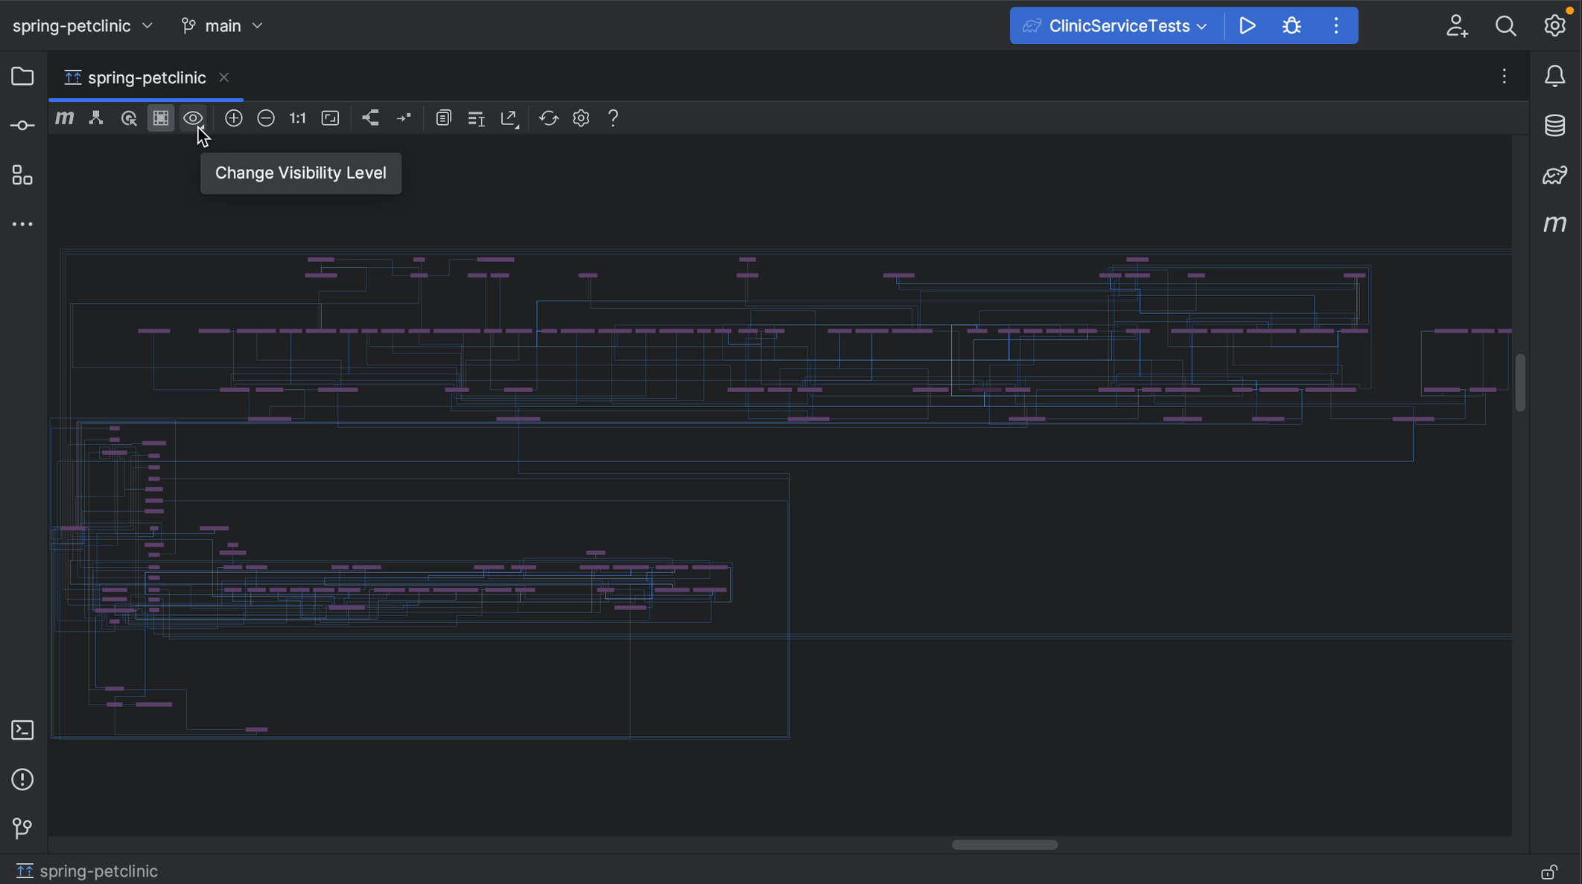Expand the ClinicServiceTests run configuration list

click(1117, 26)
